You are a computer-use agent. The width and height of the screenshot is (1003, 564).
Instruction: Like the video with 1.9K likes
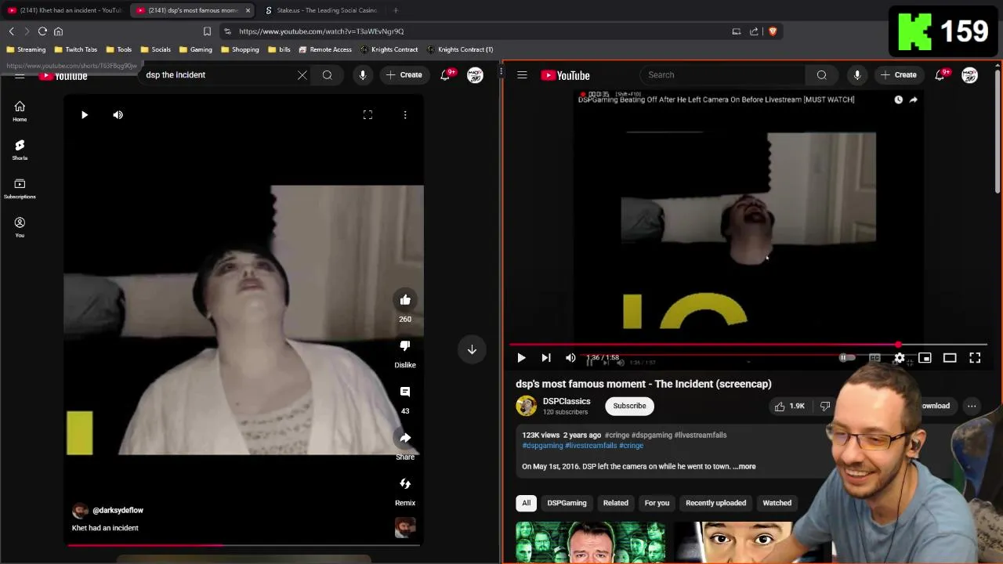point(790,406)
